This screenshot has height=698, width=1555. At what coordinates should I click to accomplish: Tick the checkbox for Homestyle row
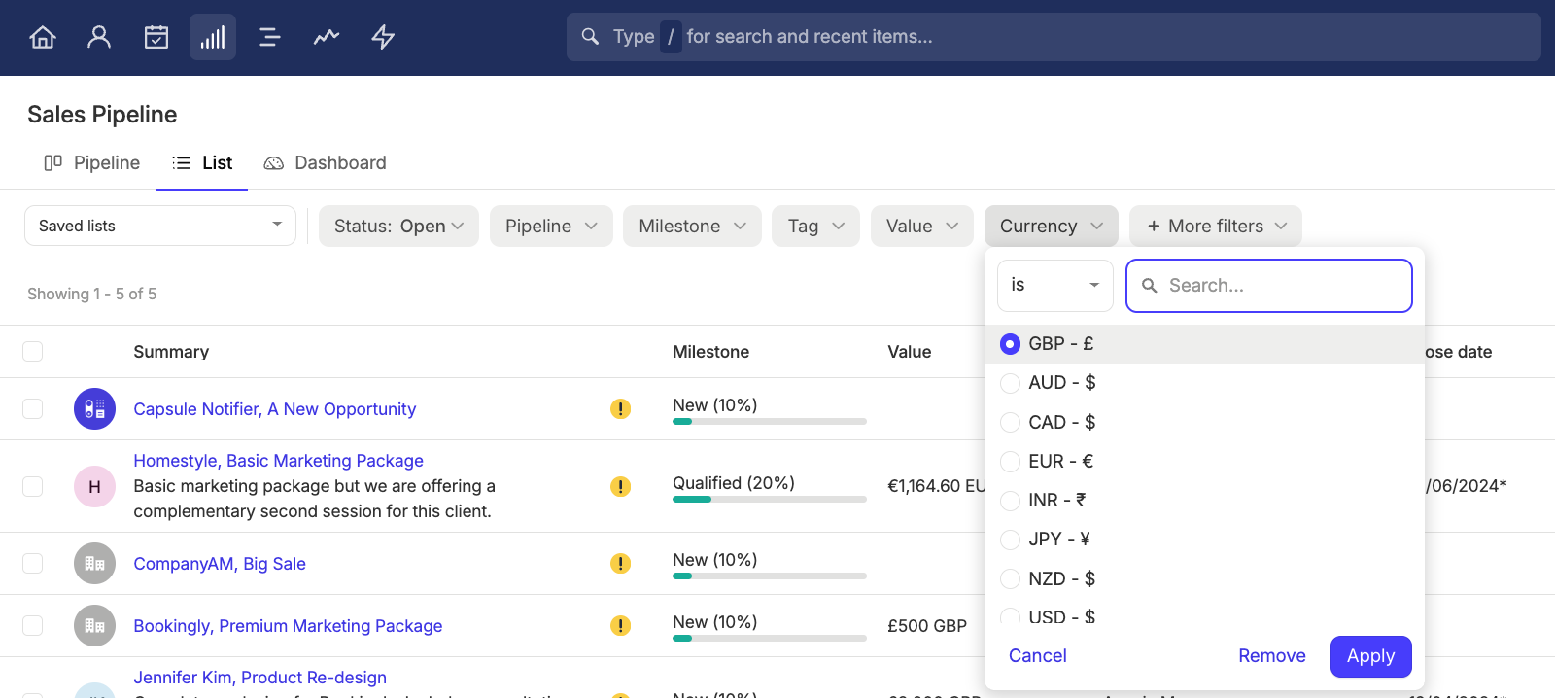pyautogui.click(x=33, y=486)
